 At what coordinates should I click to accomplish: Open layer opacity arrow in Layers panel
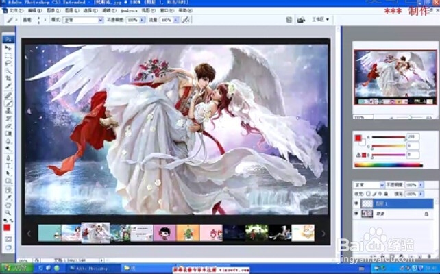click(x=421, y=185)
